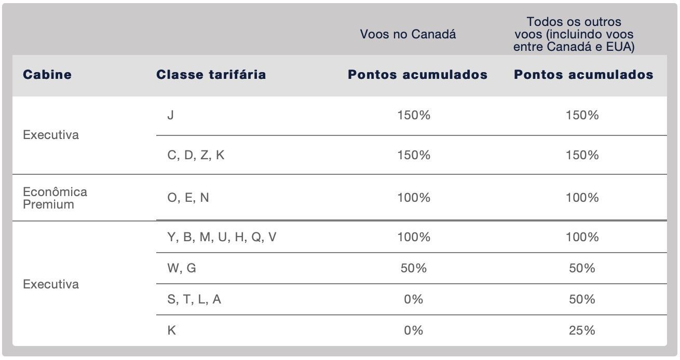Viewport: 680px width, 360px height.
Task: Click fare class J cell
Action: click(x=171, y=115)
